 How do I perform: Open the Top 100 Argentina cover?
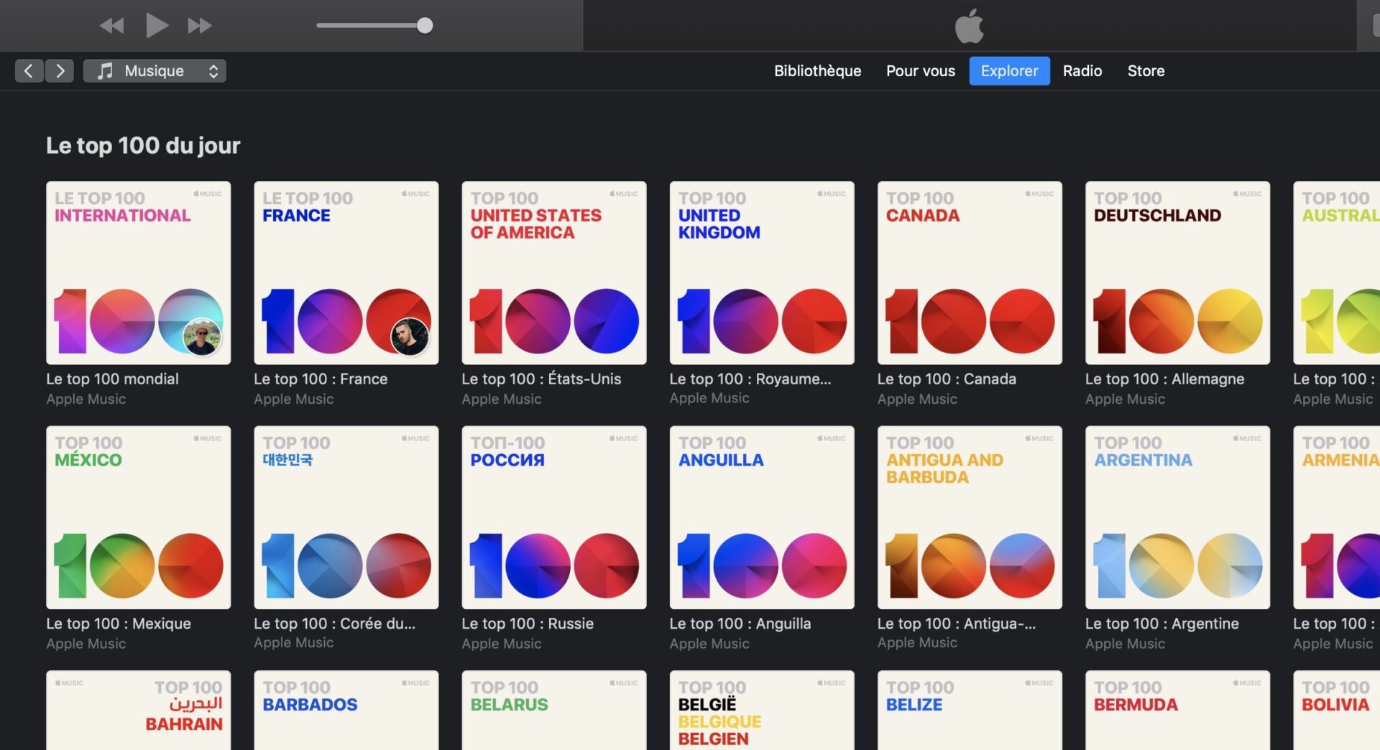coord(1177,517)
